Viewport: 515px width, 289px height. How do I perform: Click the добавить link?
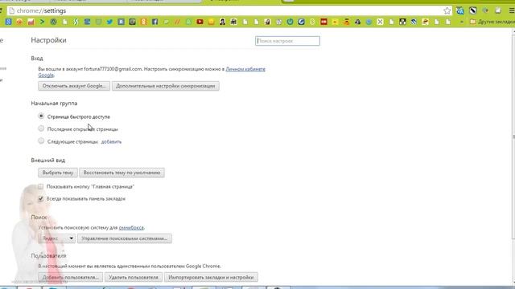[111, 141]
